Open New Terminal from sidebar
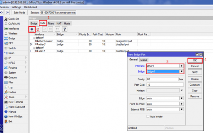213x133 pixels. [x=16, y=102]
